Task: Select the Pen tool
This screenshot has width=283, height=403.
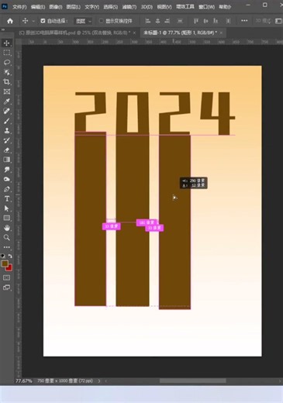Action: (x=7, y=189)
